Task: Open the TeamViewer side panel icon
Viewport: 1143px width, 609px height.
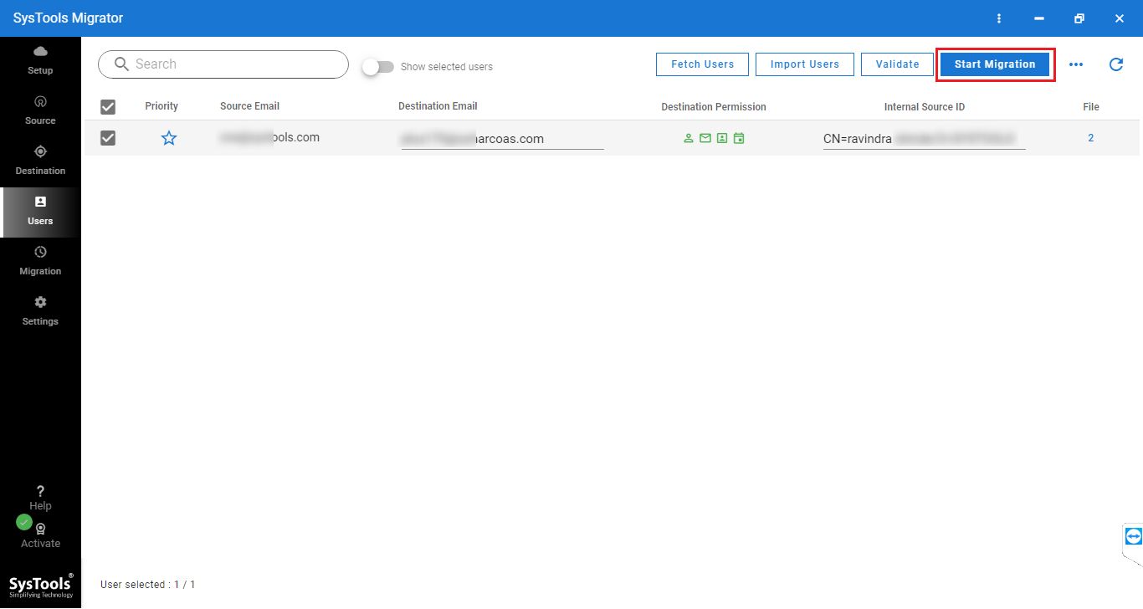Action: point(1133,536)
